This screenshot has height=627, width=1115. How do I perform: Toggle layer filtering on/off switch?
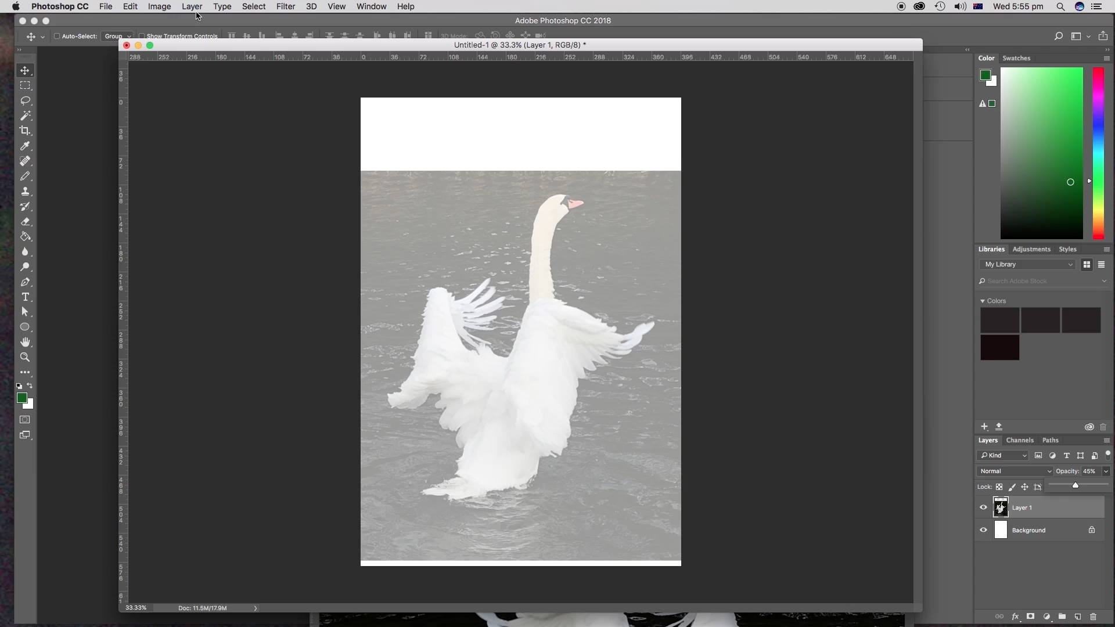(1107, 455)
